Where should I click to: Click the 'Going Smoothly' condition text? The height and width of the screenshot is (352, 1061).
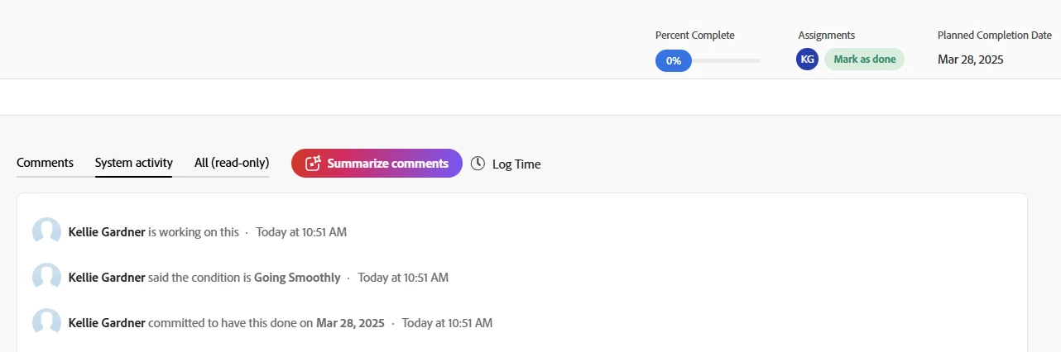(x=297, y=278)
